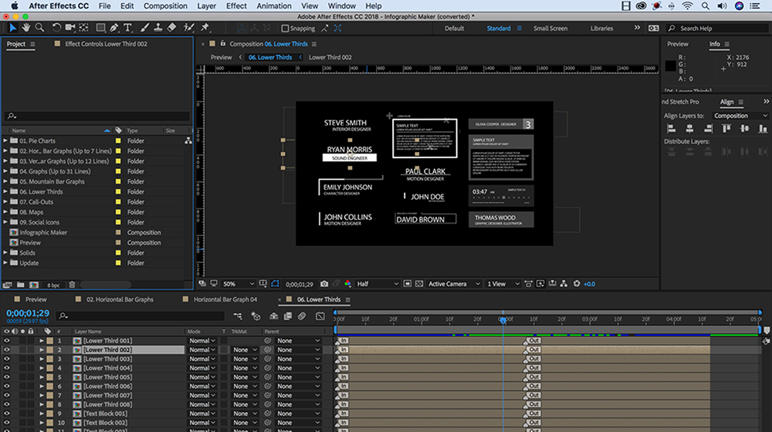772x432 pixels.
Task: Select the Hand tool in toolbar
Action: pyautogui.click(x=26, y=28)
